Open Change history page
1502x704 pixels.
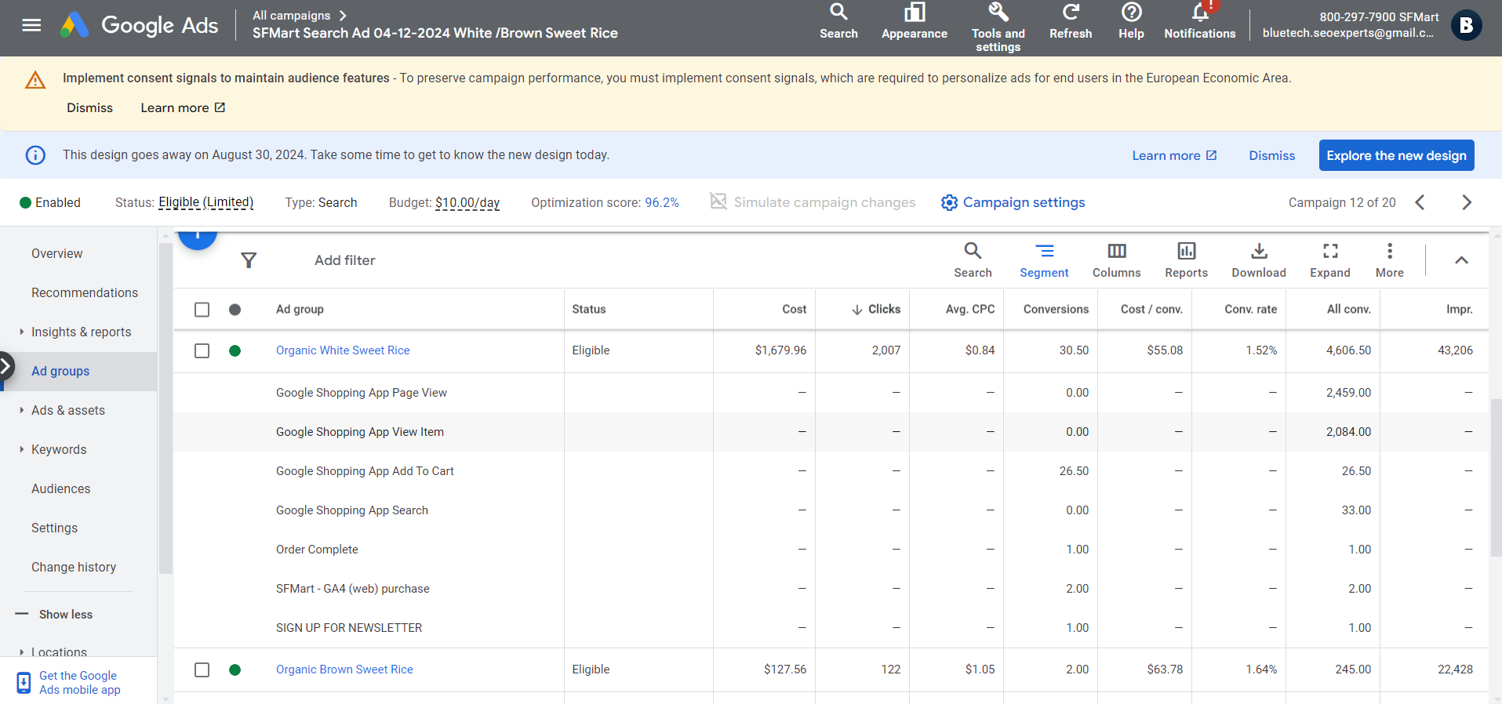74,567
